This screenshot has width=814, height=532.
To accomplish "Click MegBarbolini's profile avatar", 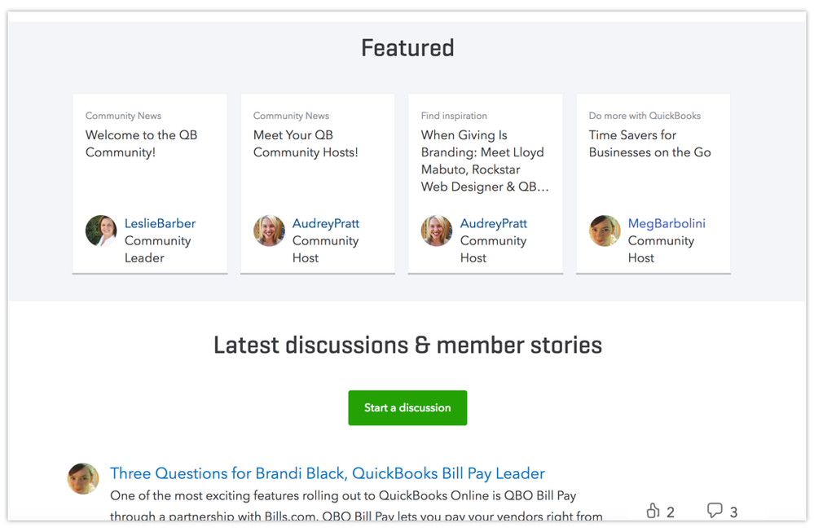I will [x=605, y=231].
